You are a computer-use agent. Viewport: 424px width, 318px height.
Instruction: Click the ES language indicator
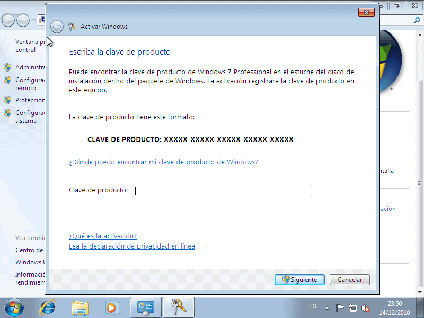pos(313,306)
